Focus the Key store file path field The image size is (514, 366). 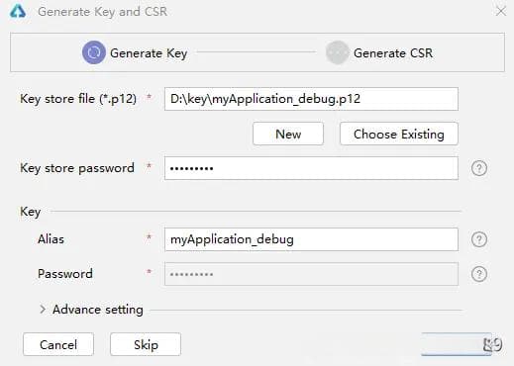tap(311, 99)
